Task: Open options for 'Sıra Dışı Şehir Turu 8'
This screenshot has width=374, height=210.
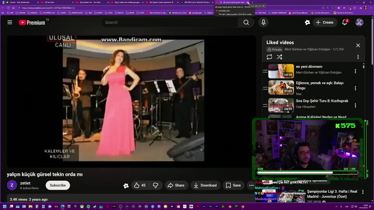Action: [355, 105]
